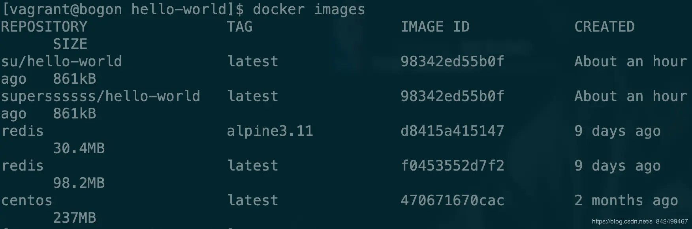Image resolution: width=692 pixels, height=229 pixels.
Task: Click image ID 470671670cac
Action: coord(452,200)
